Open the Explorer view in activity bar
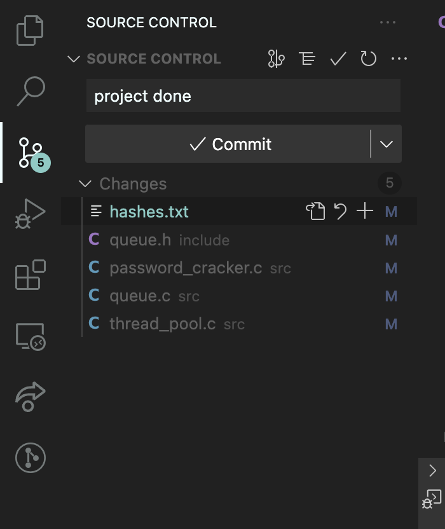 [x=30, y=31]
